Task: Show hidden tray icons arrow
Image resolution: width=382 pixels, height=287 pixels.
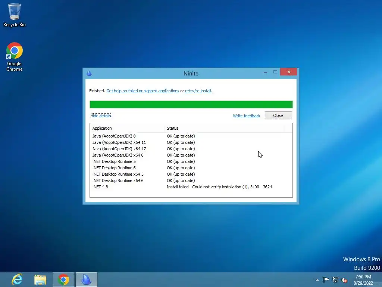Action: [317, 280]
